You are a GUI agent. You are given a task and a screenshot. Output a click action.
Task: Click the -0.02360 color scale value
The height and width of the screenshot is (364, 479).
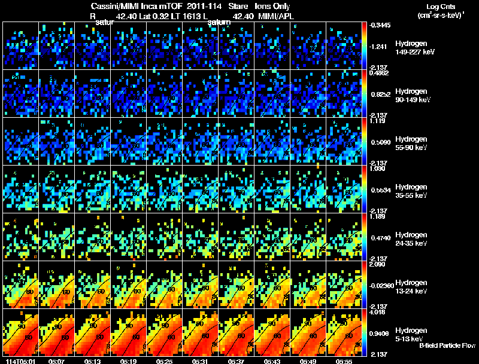click(x=381, y=286)
